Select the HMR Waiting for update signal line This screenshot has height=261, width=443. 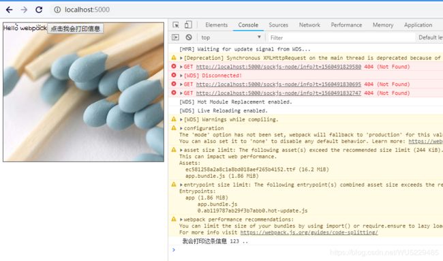(x=245, y=49)
